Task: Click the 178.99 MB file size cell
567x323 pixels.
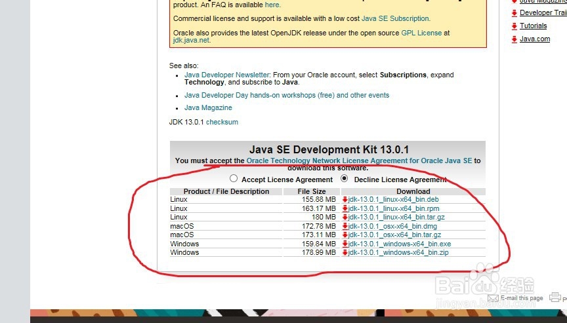Action: [318, 252]
